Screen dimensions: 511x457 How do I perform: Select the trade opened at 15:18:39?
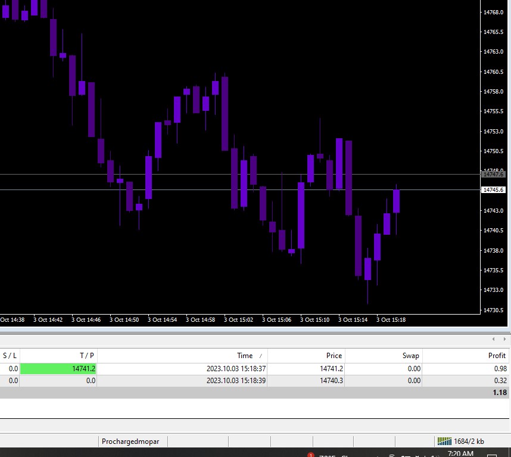click(x=236, y=381)
